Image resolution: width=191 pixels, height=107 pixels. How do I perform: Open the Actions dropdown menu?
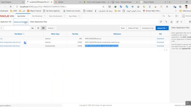pos(51,28)
